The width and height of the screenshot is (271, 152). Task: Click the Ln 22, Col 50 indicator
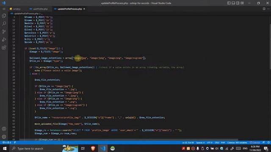tap(188, 143)
